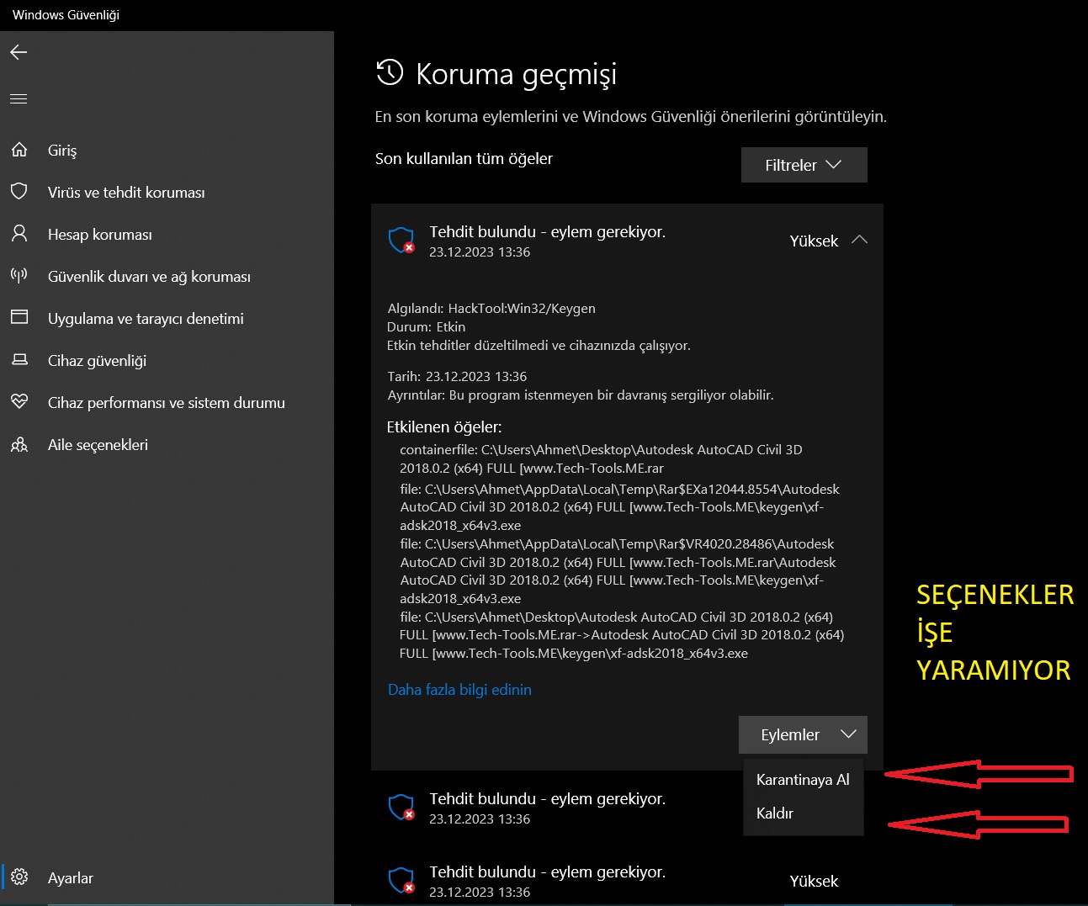Collapse the expanded Yüksek threat entry
The height and width of the screenshot is (906, 1088).
(x=859, y=240)
